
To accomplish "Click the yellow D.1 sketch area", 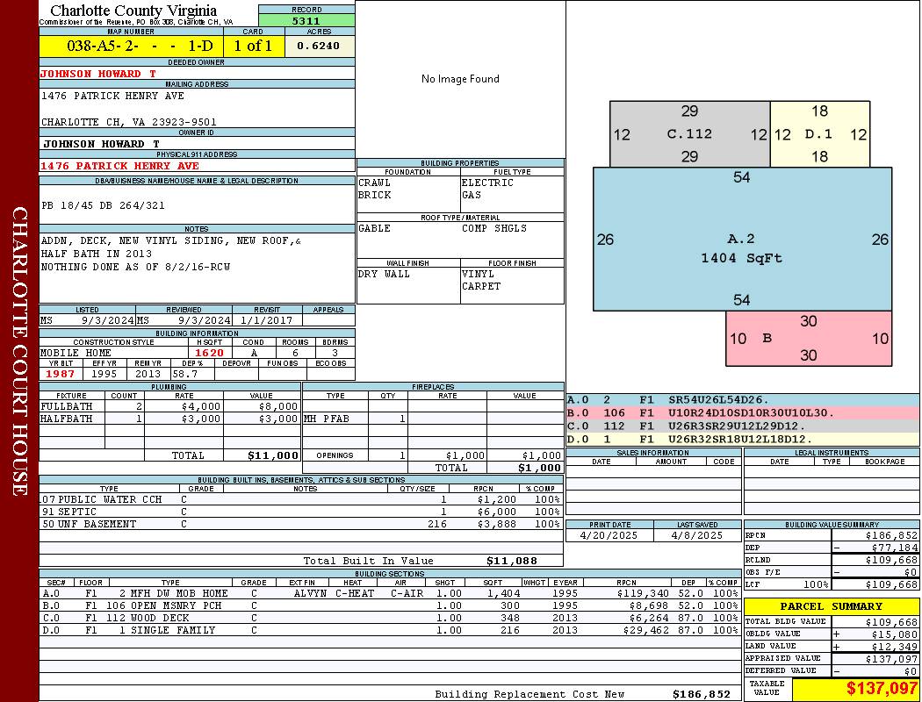I will click(819, 134).
